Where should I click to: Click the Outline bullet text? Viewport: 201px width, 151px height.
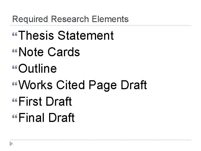pos(38,68)
